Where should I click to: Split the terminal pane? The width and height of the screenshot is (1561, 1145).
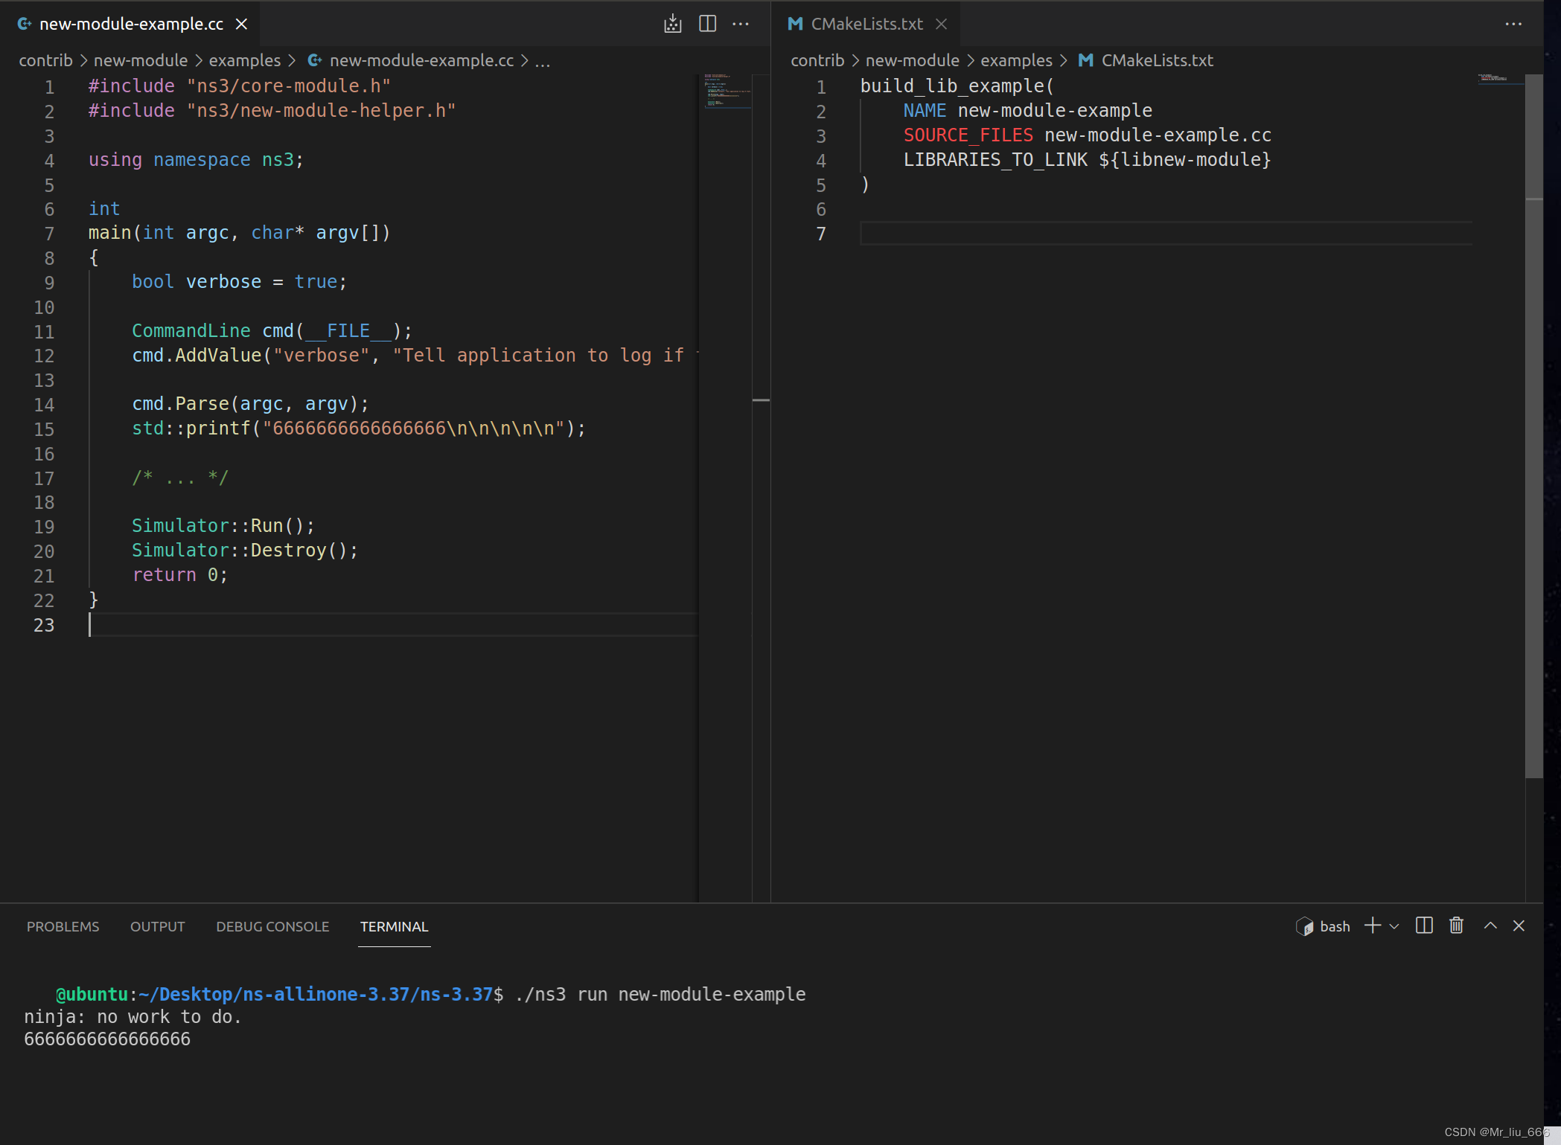pos(1424,926)
